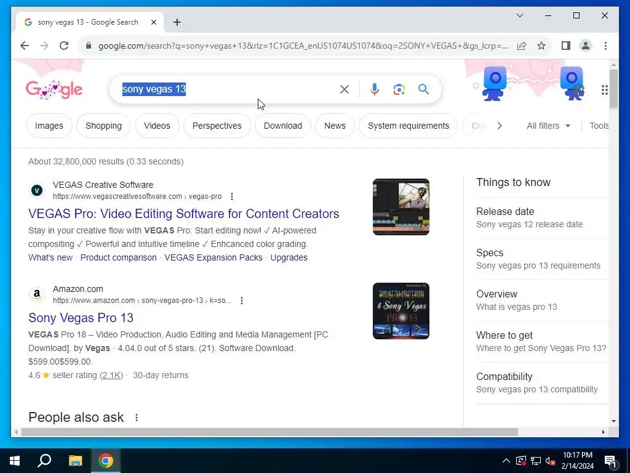This screenshot has width=630, height=473.
Task: Apply the Download filter chip
Action: 283,126
